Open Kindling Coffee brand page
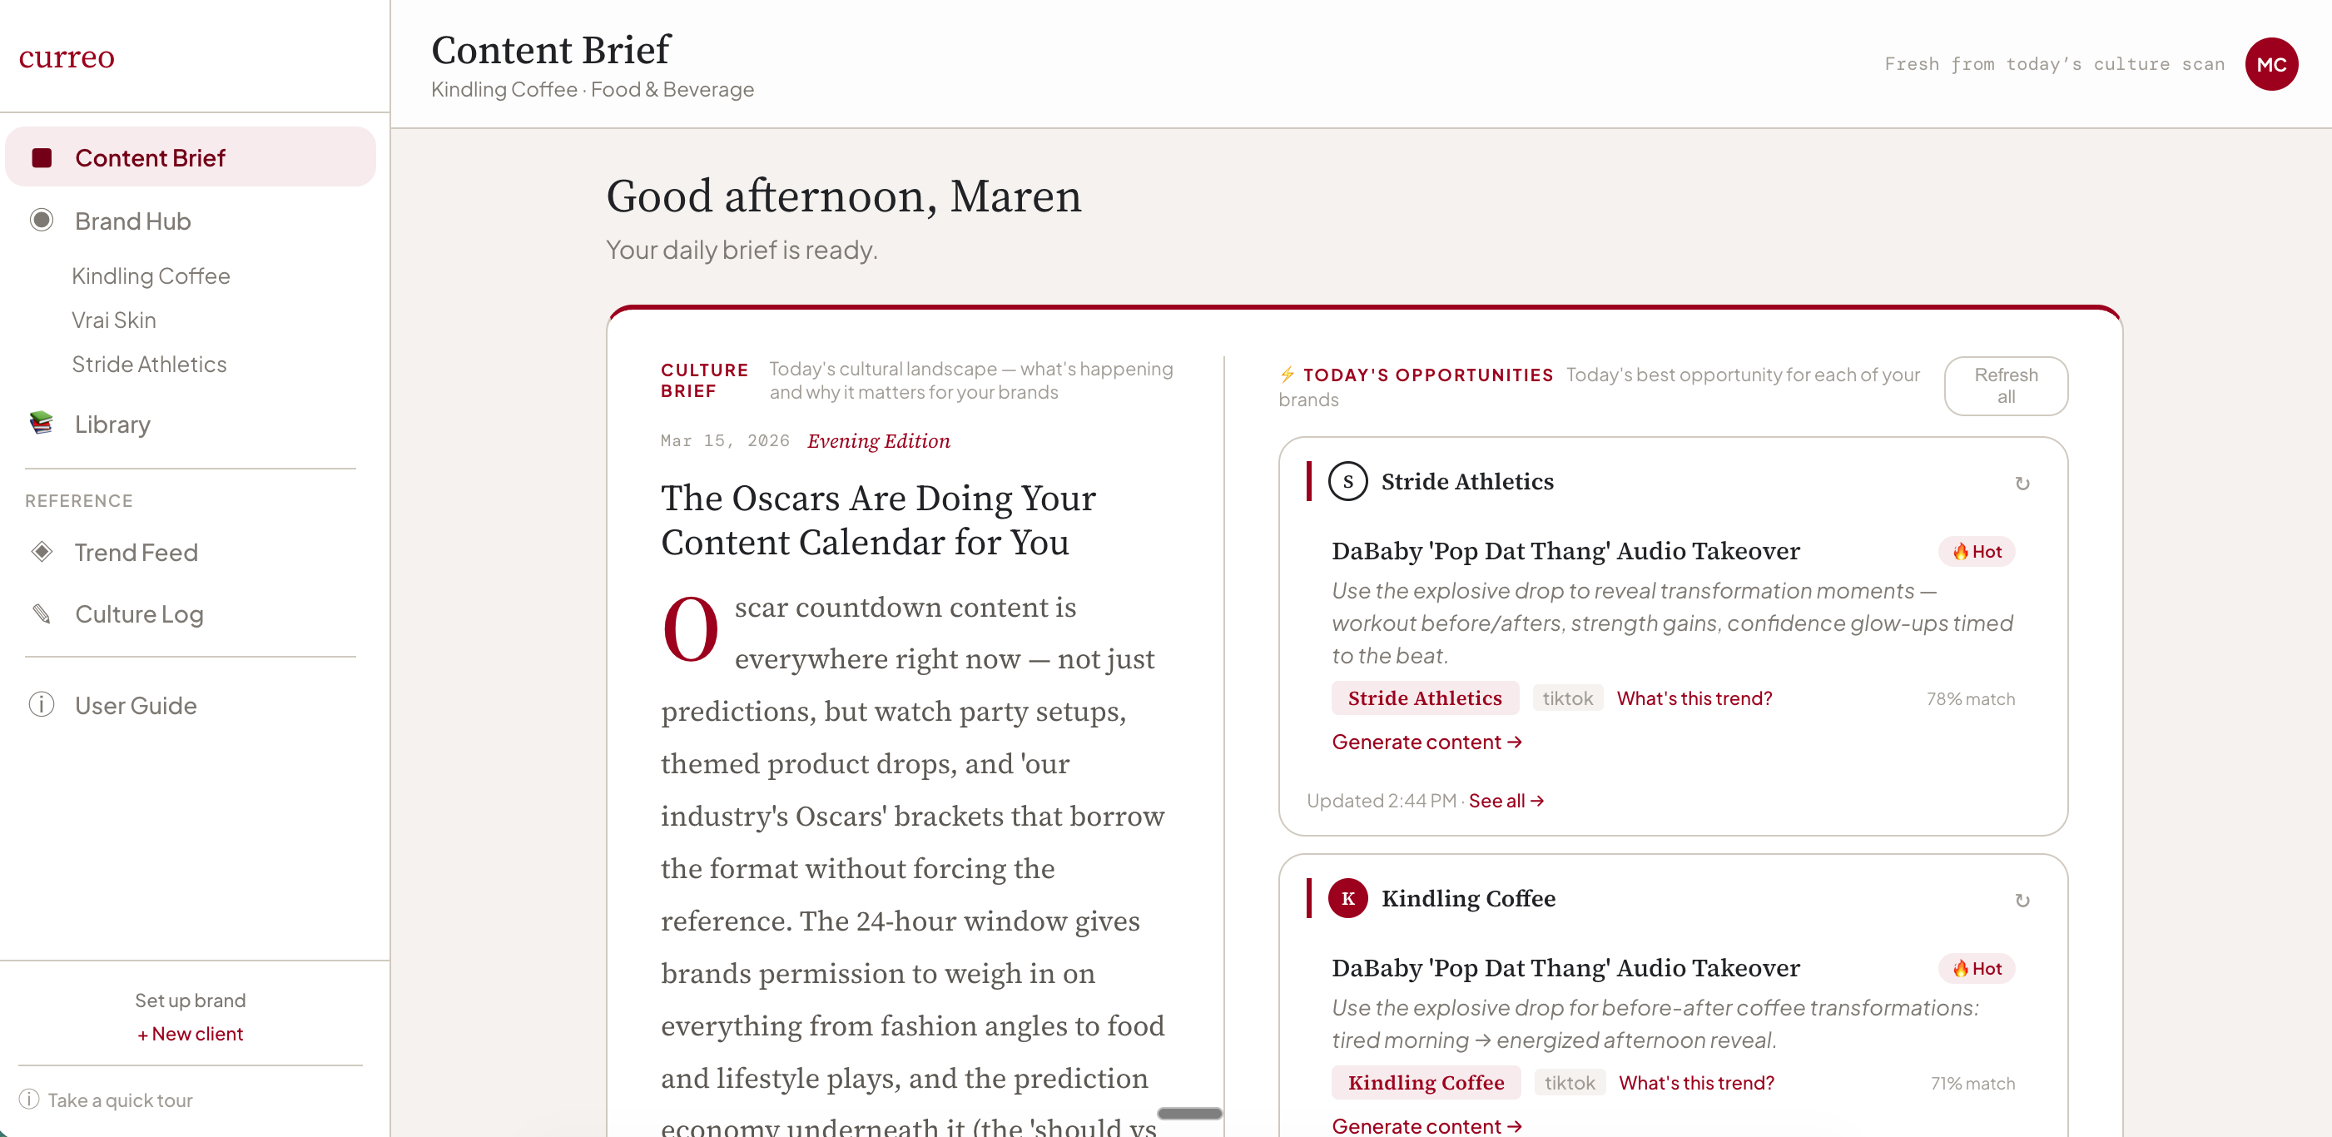The height and width of the screenshot is (1137, 2332). coord(151,276)
